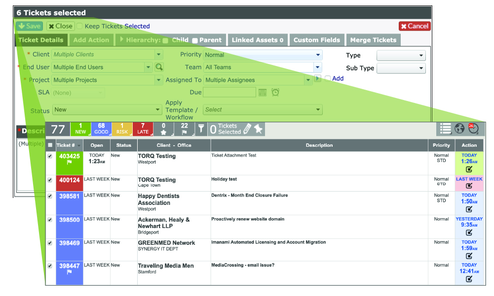The height and width of the screenshot is (296, 494).
Task: Click the alarm clock icon beside Due
Action: (275, 92)
